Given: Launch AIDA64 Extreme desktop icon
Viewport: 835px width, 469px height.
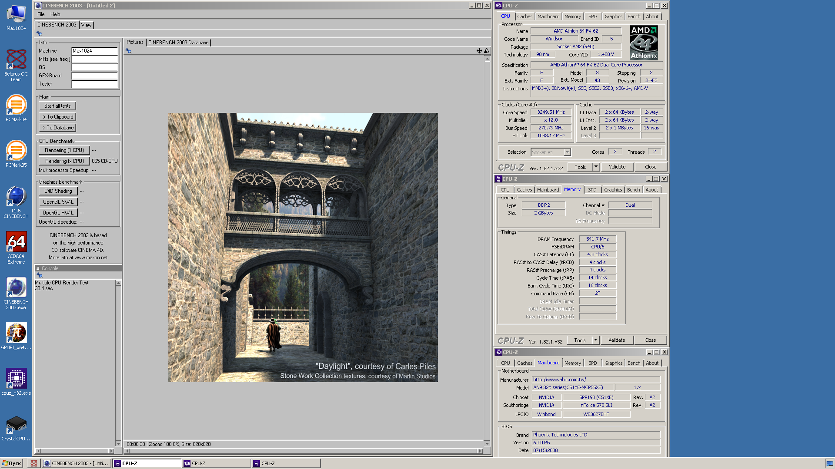Looking at the screenshot, I should [x=16, y=248].
